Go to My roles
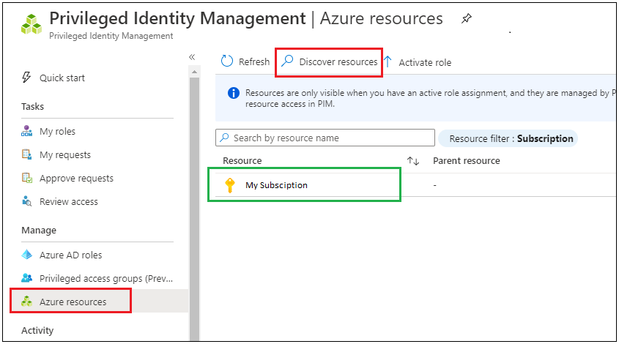This screenshot has height=344, width=619. [x=57, y=131]
